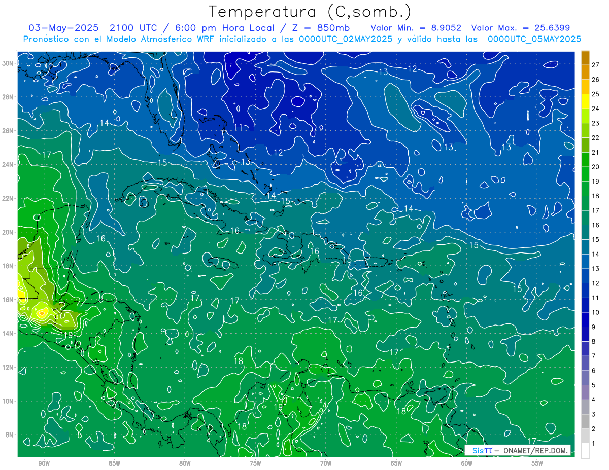The width and height of the screenshot is (609, 470).
Task: Click the '5' label on the color legend
Action: pyautogui.click(x=594, y=385)
